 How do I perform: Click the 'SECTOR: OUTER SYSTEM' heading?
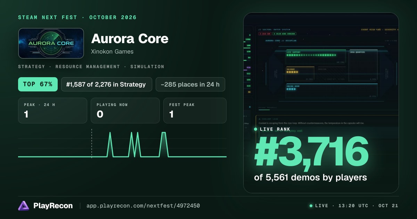tap(274, 30)
